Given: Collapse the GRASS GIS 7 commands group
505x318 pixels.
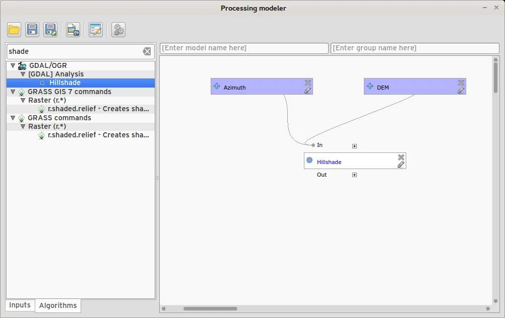Looking at the screenshot, I should coord(13,92).
